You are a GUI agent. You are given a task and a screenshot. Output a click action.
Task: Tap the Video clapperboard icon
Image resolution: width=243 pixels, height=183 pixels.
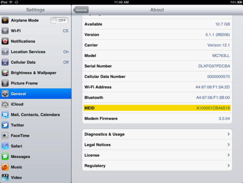pyautogui.click(x=5, y=178)
